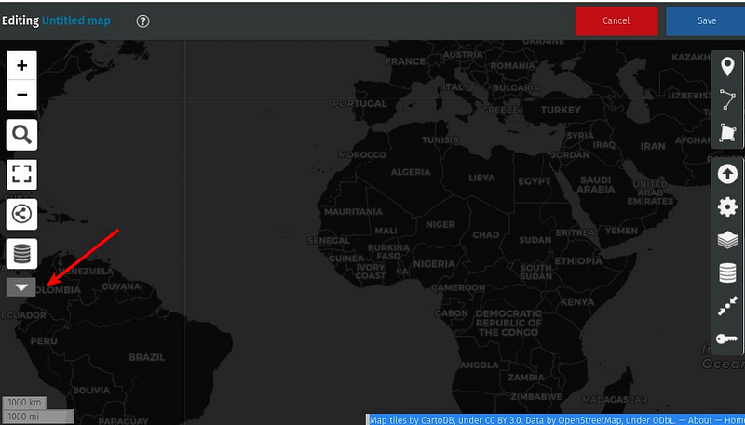This screenshot has width=745, height=425.
Task: Click the ALGERIA map label
Action: pos(411,172)
